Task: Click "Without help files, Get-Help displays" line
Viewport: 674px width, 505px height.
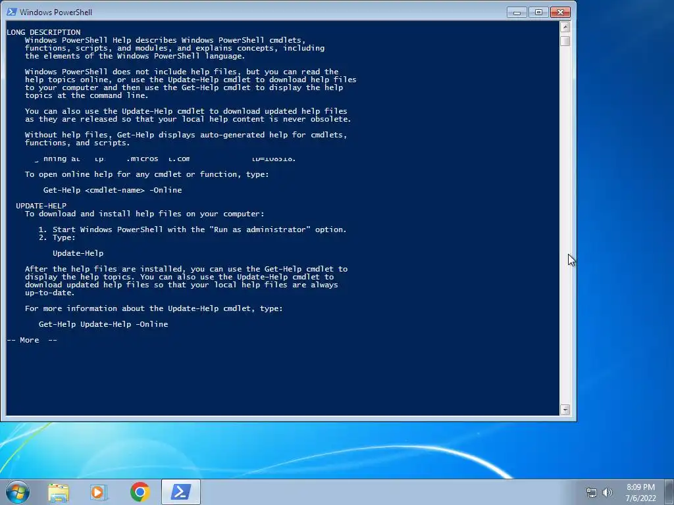Action: [x=186, y=135]
